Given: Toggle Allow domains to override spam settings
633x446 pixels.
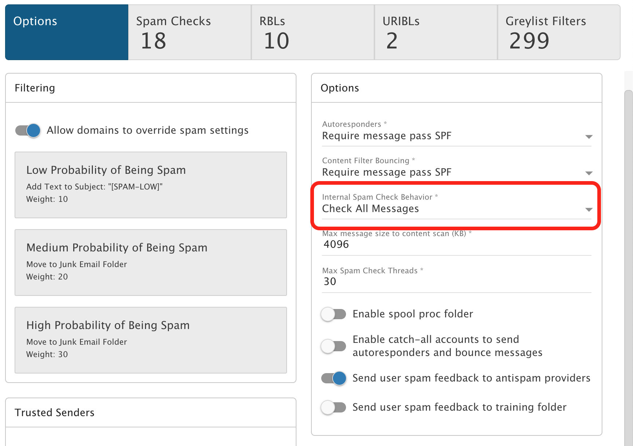Looking at the screenshot, I should (28, 130).
